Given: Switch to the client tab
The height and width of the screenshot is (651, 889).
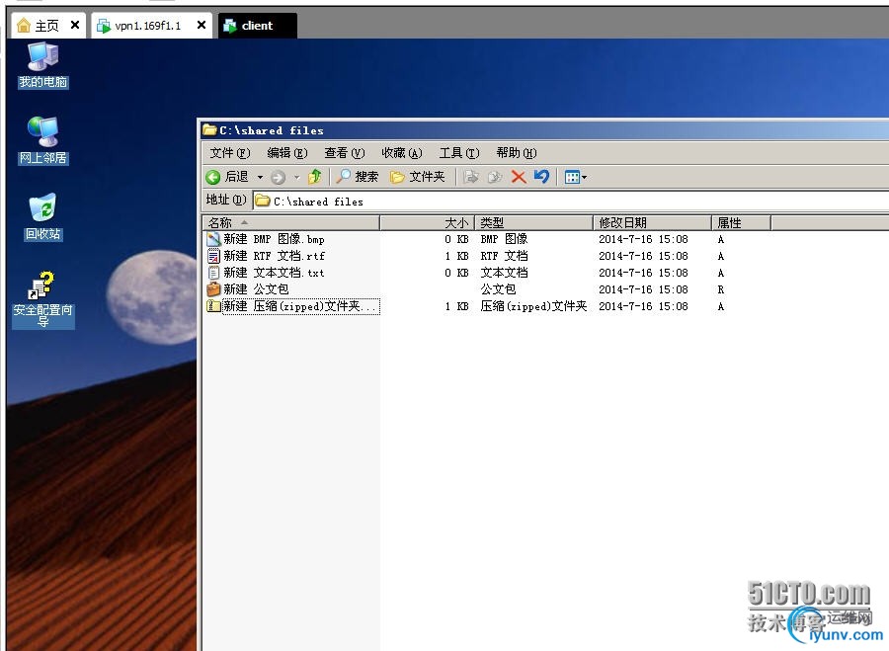Looking at the screenshot, I should 257,26.
